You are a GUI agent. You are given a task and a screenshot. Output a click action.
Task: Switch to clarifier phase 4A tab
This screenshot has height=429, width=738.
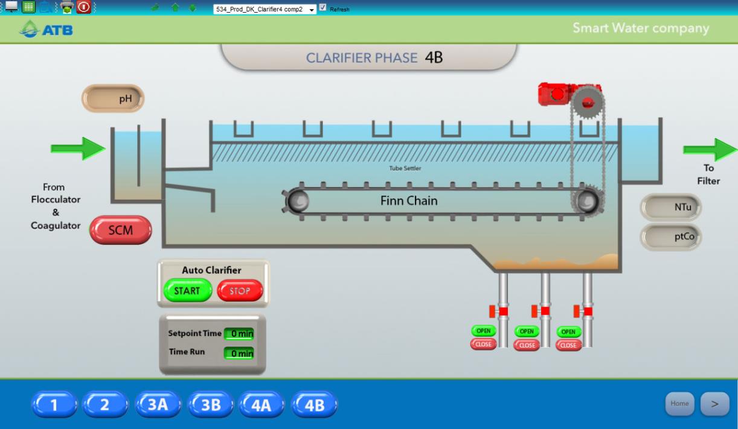click(x=261, y=404)
